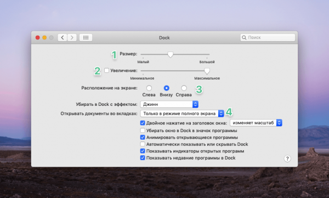Click the Dock window title
This screenshot has width=329, height=198.
point(164,38)
